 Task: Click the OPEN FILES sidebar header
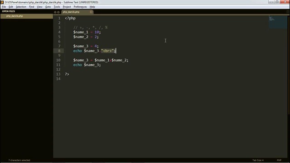tap(9, 11)
